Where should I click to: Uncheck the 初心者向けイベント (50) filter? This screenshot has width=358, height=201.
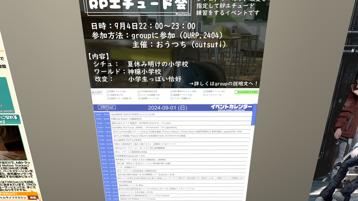172,91
